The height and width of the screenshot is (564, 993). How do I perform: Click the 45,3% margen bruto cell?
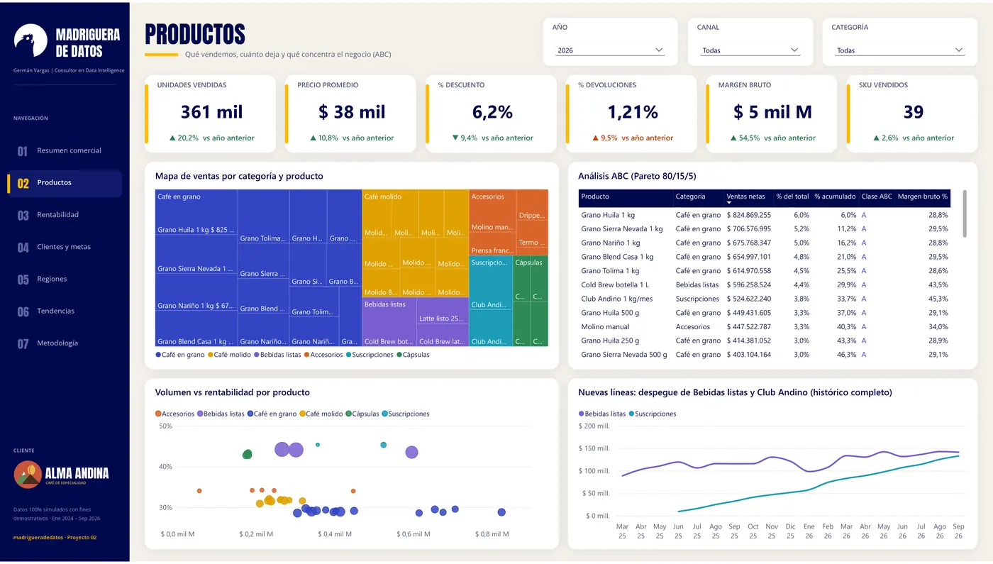click(x=938, y=299)
